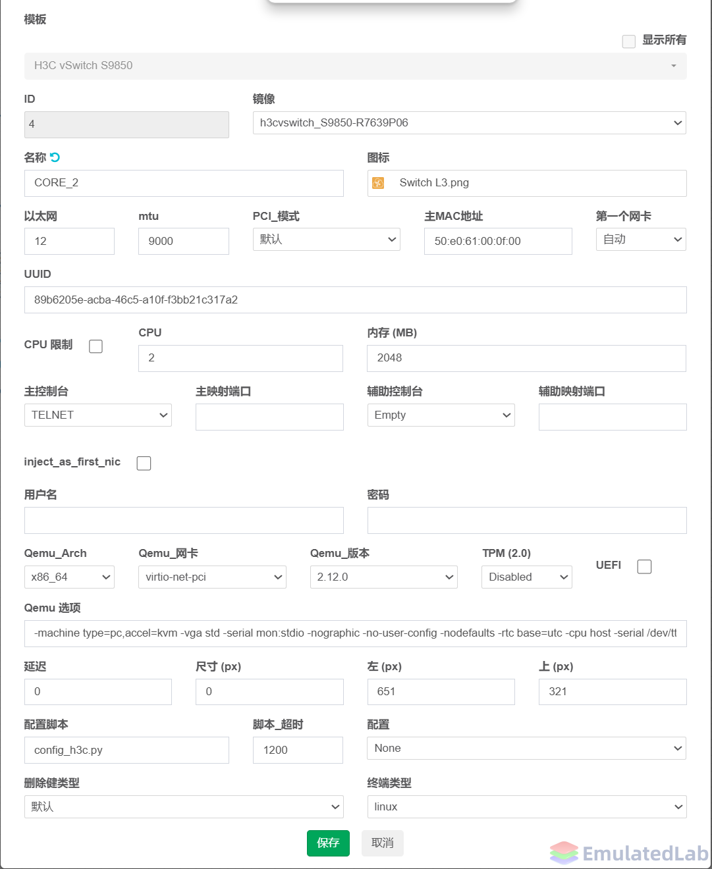The width and height of the screenshot is (712, 869).
Task: Click the refresh icon next to 名称
Action: pos(55,157)
